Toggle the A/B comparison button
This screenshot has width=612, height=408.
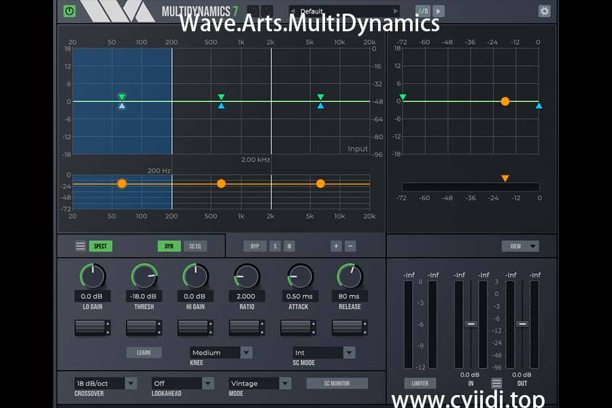click(x=423, y=11)
